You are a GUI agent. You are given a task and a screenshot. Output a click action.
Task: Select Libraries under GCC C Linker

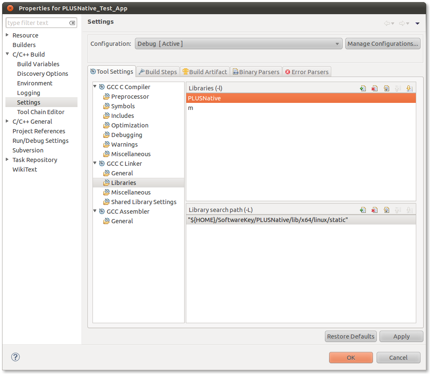pos(124,182)
